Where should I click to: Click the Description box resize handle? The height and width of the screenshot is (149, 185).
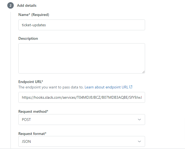(143, 72)
